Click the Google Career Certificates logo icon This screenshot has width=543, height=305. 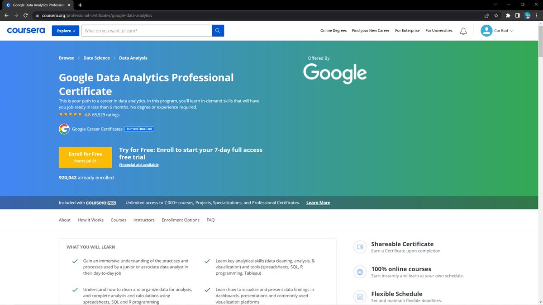point(64,129)
